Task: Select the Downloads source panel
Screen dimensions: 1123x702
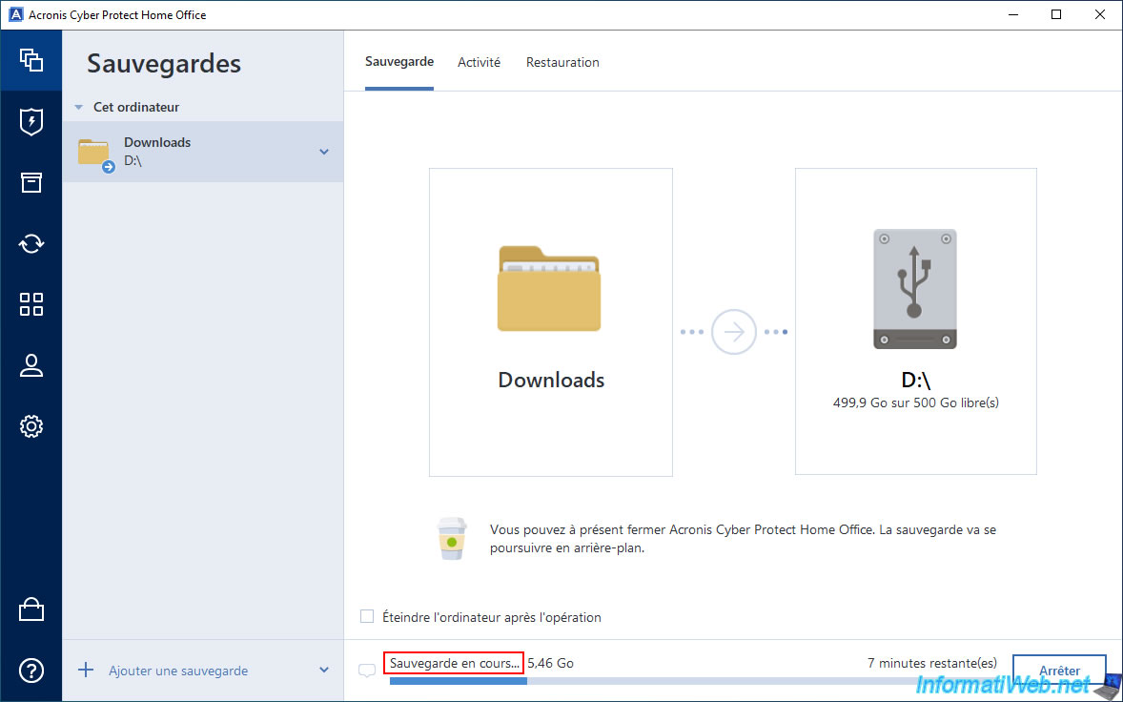Action: (x=551, y=322)
